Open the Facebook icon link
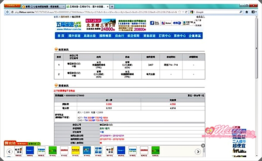Image resolution: width=262 pixels, height=161 pixels. (x=155, y=23)
